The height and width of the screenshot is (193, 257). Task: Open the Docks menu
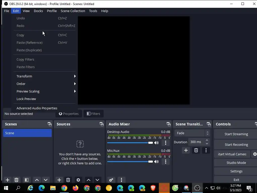(x=38, y=11)
